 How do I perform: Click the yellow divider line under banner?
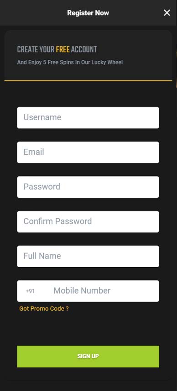[x=88, y=80]
